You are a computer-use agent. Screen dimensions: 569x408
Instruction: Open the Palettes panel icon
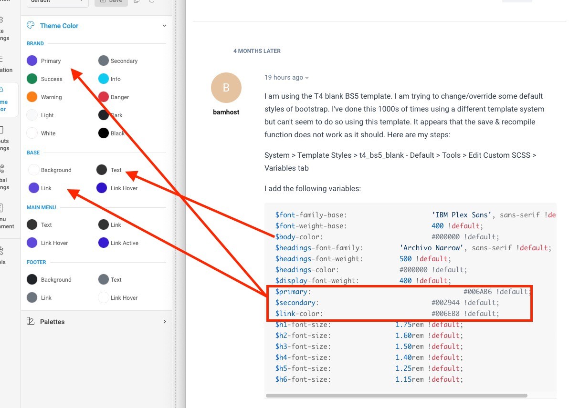[x=31, y=321]
